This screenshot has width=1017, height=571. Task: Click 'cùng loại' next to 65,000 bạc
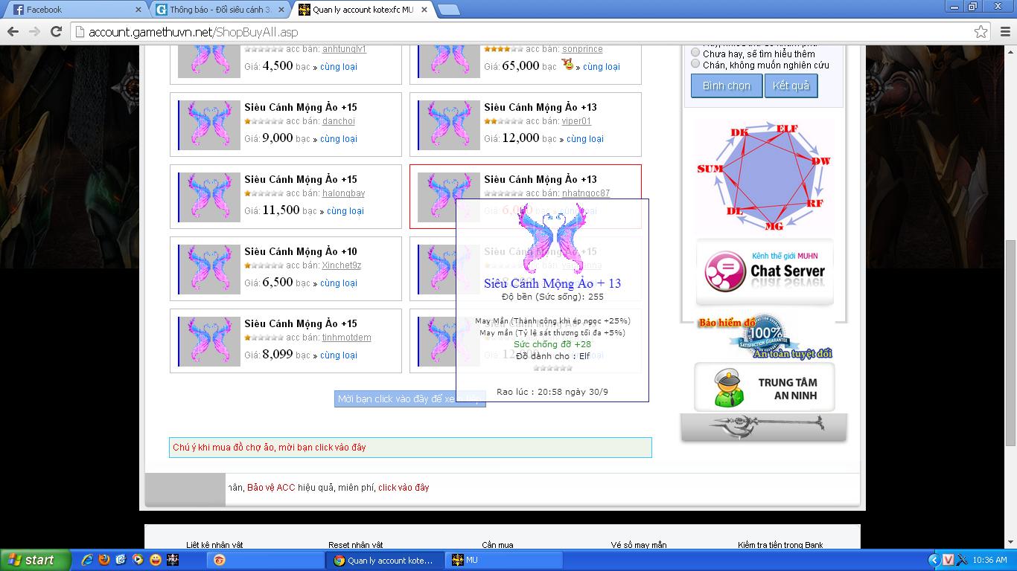pos(602,67)
